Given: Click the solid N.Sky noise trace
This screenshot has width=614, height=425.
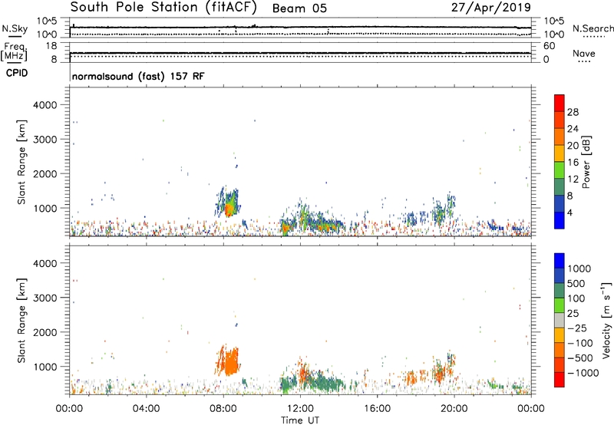Looking at the screenshot, I should pos(300,28).
